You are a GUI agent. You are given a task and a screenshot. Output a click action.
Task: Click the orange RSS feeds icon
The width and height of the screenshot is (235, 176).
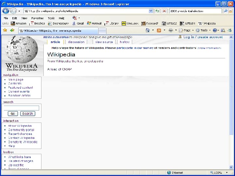tap(159, 30)
